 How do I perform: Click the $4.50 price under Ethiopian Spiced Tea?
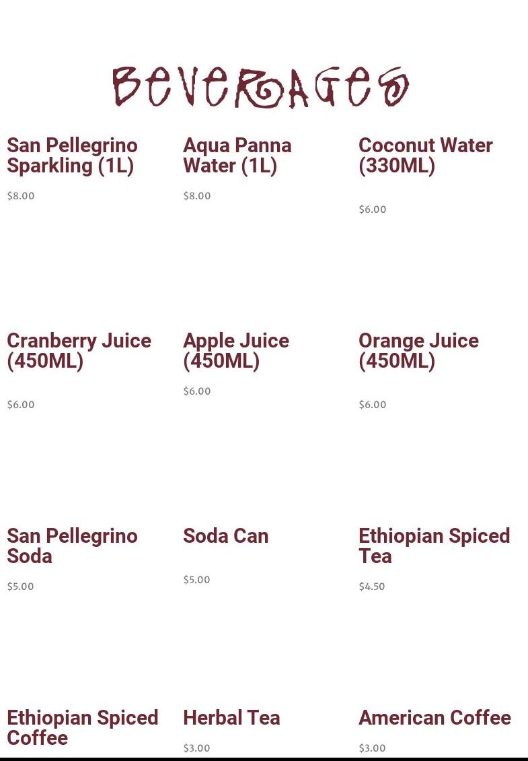click(x=372, y=587)
